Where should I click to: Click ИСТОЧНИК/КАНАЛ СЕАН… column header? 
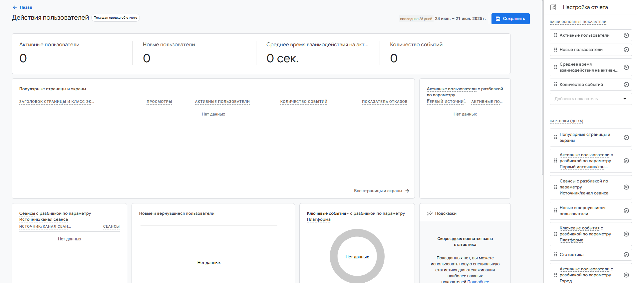pyautogui.click(x=45, y=226)
